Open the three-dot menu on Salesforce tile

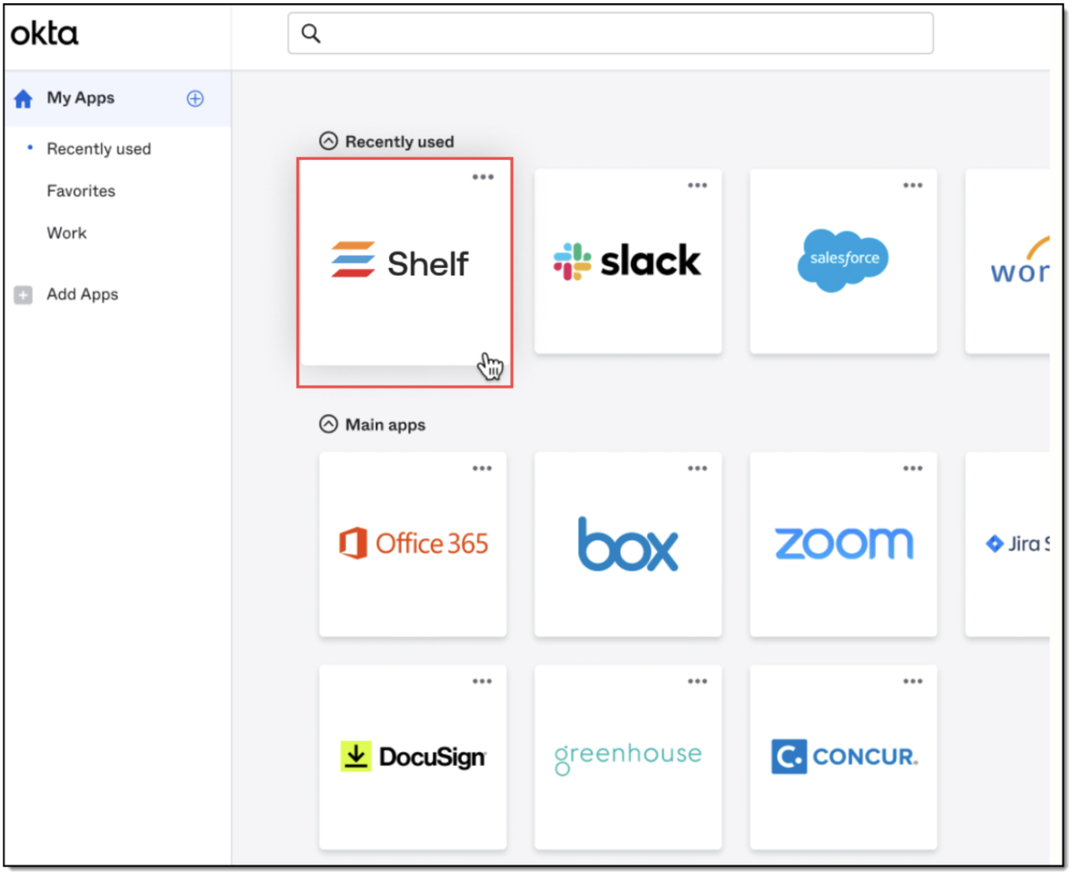913,185
